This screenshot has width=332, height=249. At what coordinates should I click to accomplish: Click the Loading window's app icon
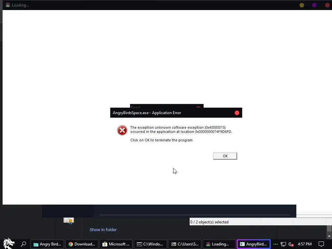pos(8,5)
